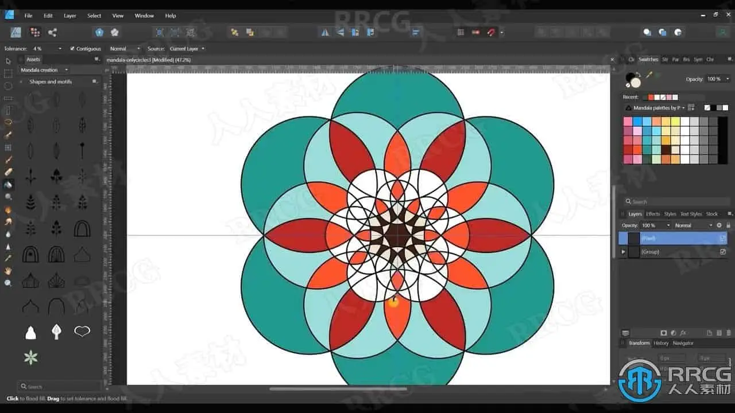Switch to the Effects tab
The width and height of the screenshot is (735, 413).
[x=653, y=214]
